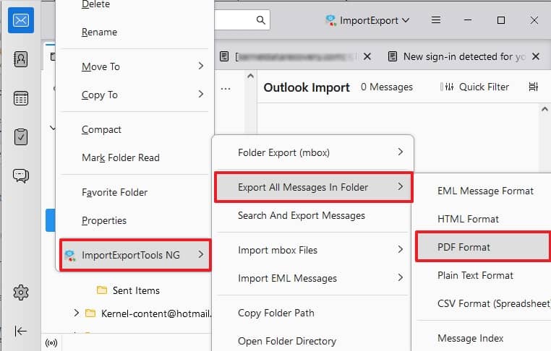The image size is (551, 351).
Task: Open the ImportExportTools NG submenu
Action: [135, 255]
